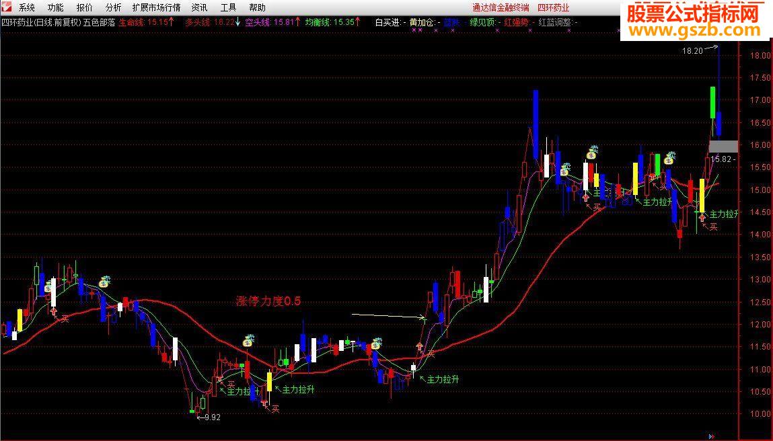Screen dimensions: 773x441
Task: Open the 分析 menu
Action: (x=113, y=7)
